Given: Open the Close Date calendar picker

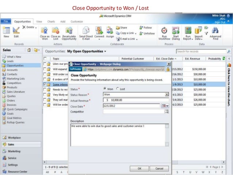Looking at the screenshot, I should (x=165, y=106).
